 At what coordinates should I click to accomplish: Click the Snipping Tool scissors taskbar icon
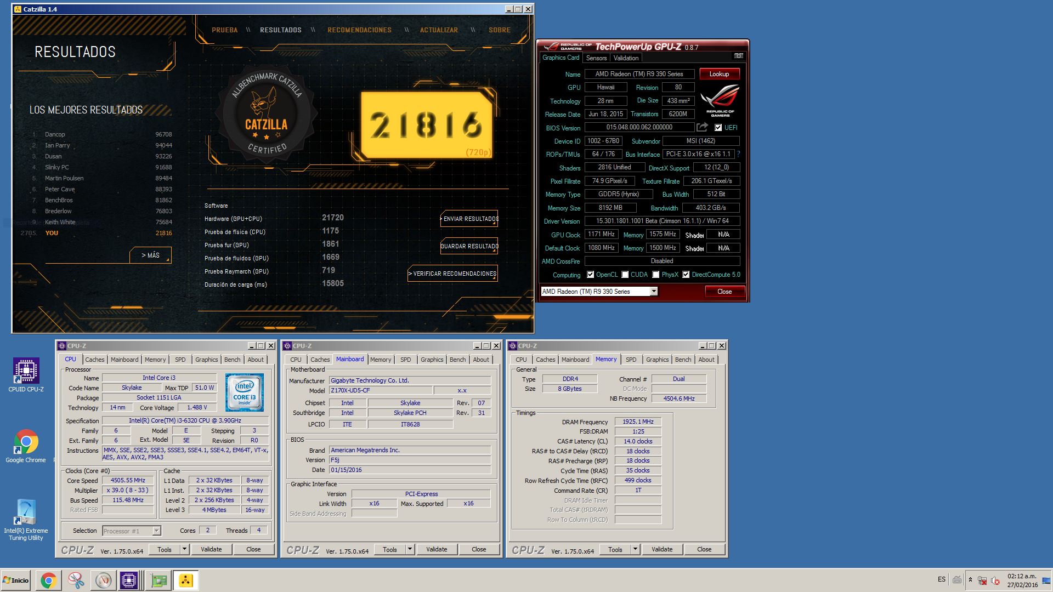pos(76,580)
